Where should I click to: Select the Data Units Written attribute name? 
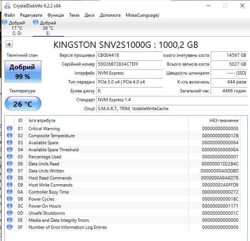[x=46, y=171]
